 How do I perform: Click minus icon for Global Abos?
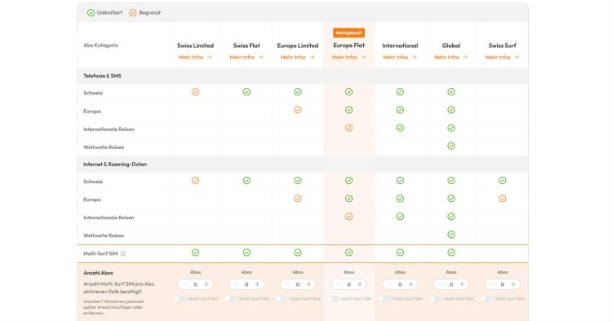click(441, 284)
